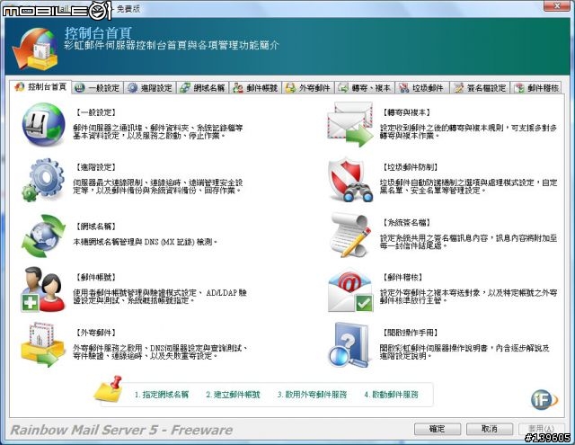Click the 【系統簽名檔】 heading text
The width and height of the screenshot is (575, 445).
tap(405, 222)
